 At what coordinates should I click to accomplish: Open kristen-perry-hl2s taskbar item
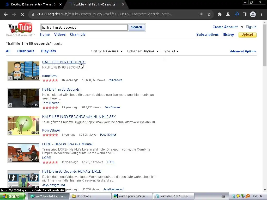pyautogui.click(x=132, y=196)
